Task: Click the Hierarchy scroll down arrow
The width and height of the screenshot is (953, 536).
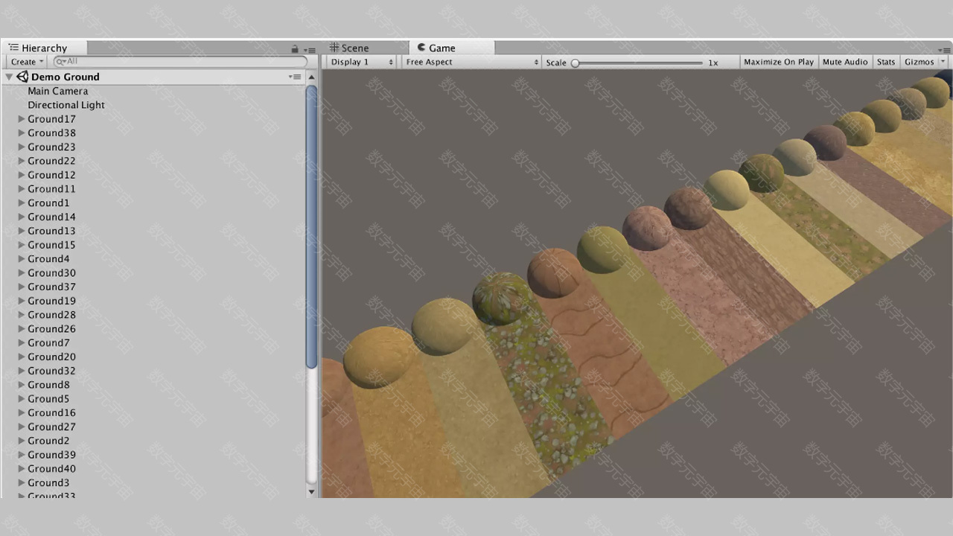Action: [x=311, y=491]
